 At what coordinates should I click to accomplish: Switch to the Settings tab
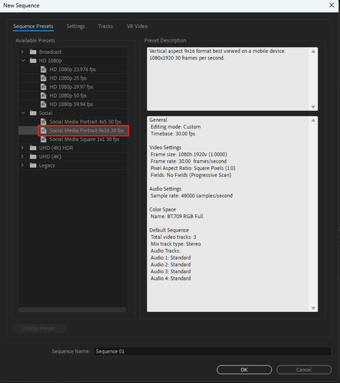(76, 27)
